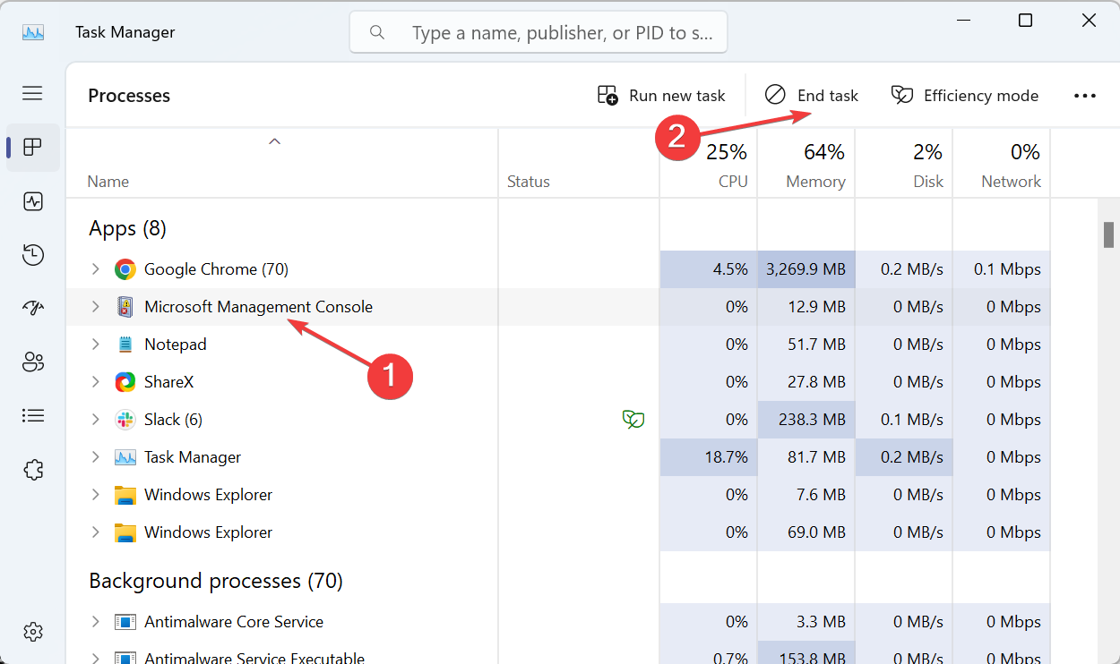This screenshot has width=1120, height=664.
Task: Click Slack memory value 238.3 MB
Action: [x=813, y=420]
